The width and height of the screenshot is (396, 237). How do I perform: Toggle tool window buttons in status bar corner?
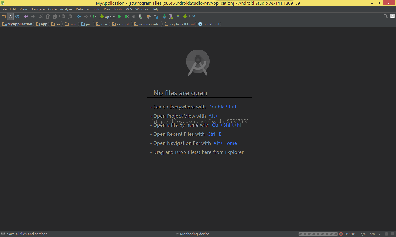[3, 234]
